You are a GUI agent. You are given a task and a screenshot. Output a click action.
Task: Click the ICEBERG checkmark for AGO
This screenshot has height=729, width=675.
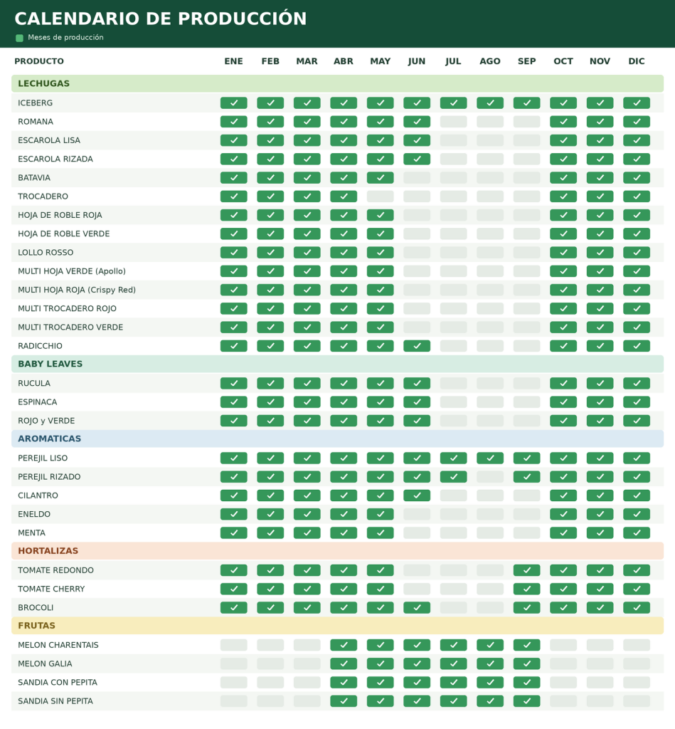(x=490, y=103)
